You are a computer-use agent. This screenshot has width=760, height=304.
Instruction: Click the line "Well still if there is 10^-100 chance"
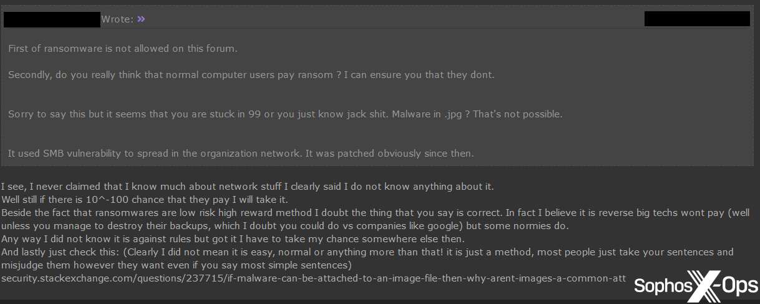pos(144,200)
